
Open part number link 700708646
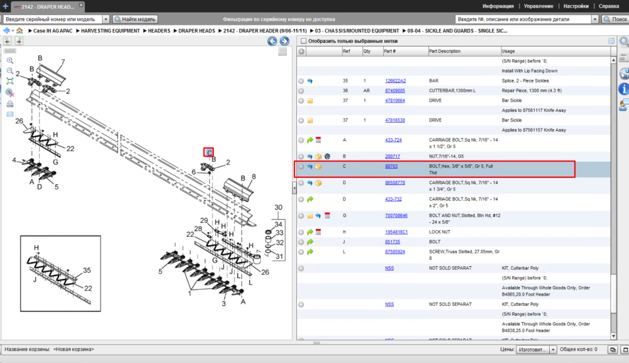[396, 215]
